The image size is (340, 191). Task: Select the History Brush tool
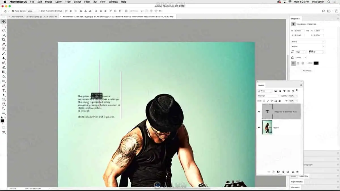tap(4, 63)
